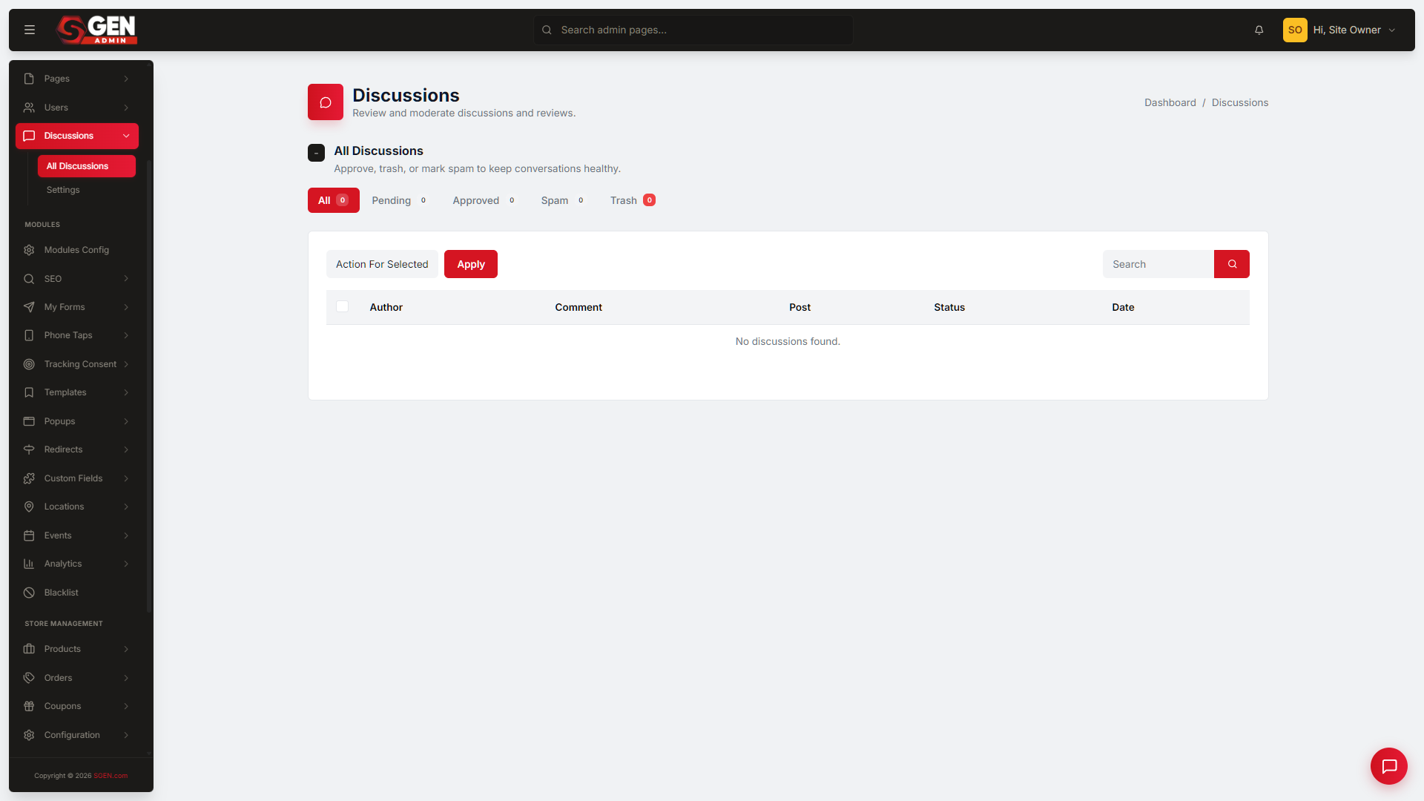The height and width of the screenshot is (801, 1424).
Task: Switch to the Approved tab
Action: click(484, 200)
